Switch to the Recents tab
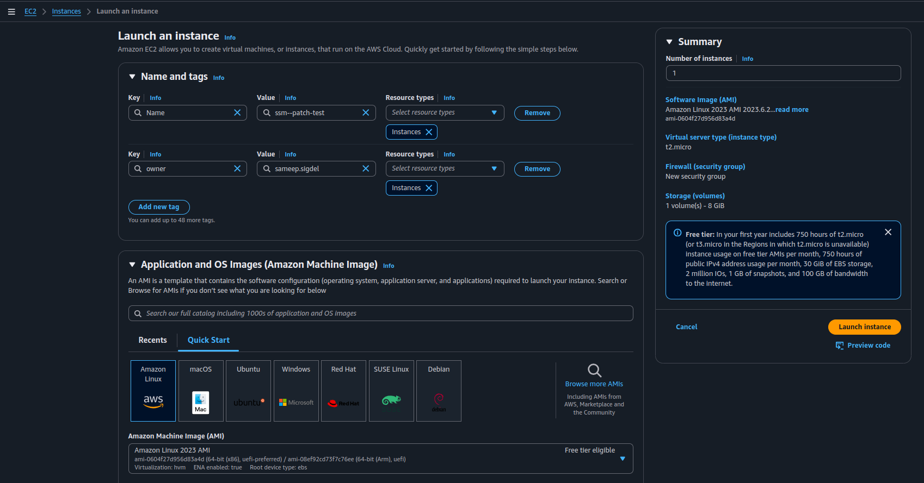This screenshot has width=924, height=483. click(x=152, y=340)
